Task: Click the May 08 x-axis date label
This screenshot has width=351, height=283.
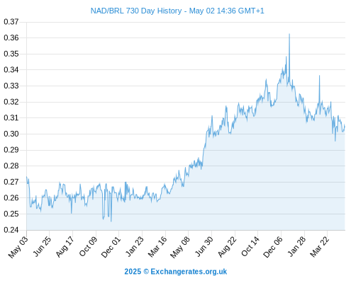Action: pos(180,247)
